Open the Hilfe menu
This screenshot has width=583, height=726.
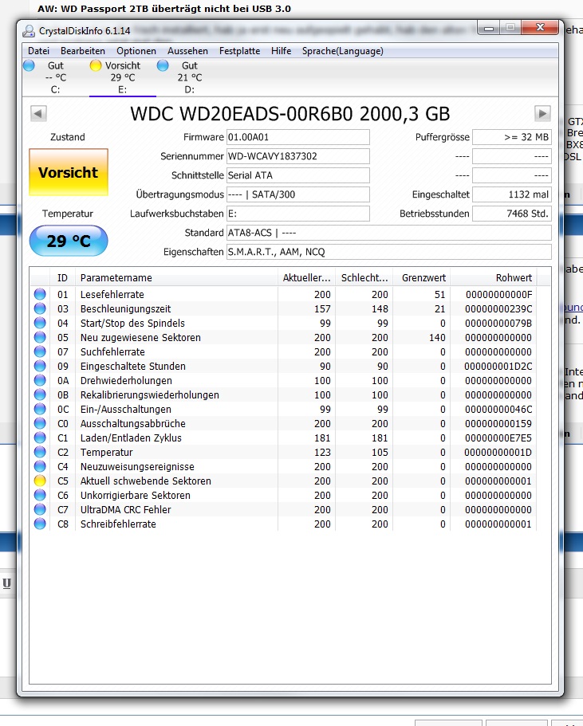pos(282,51)
